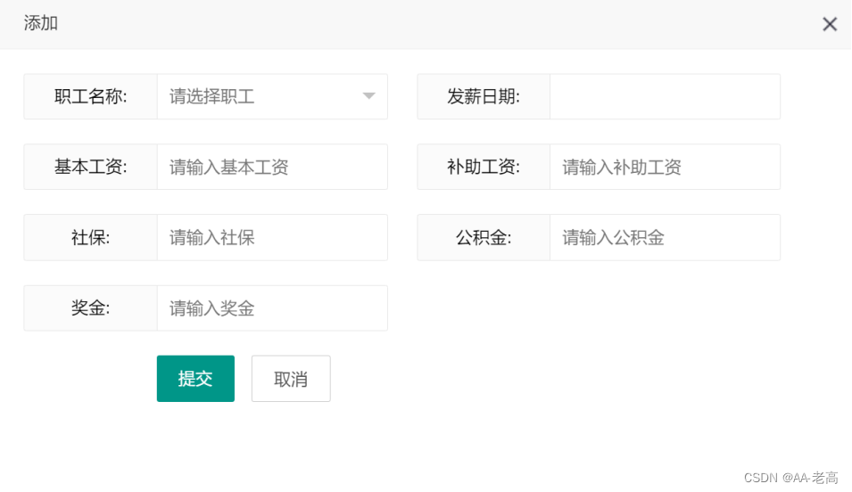This screenshot has width=852, height=492.
Task: Submit the form with the 提交 button
Action: [x=195, y=379]
